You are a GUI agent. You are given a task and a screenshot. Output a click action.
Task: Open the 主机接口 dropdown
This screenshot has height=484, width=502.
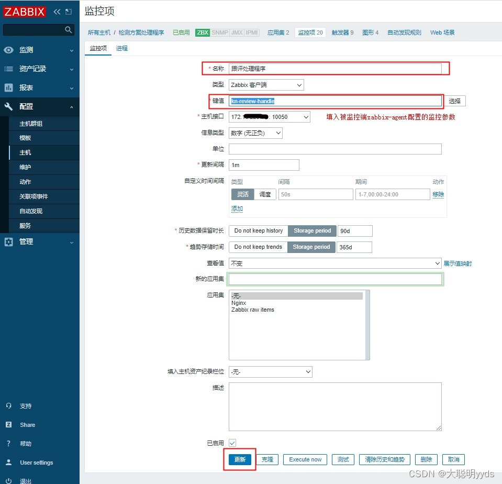pos(270,117)
